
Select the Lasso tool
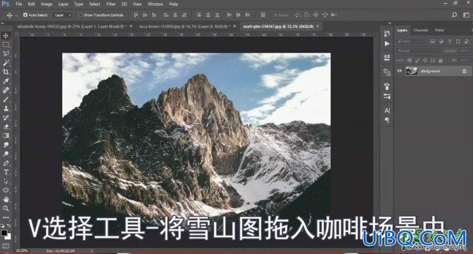pyautogui.click(x=6, y=54)
